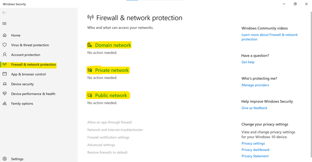Open Settings from the gear icon

pyautogui.click(x=4, y=159)
